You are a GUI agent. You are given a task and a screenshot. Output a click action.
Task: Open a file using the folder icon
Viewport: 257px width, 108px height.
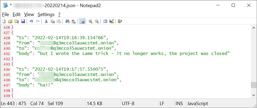point(10,21)
